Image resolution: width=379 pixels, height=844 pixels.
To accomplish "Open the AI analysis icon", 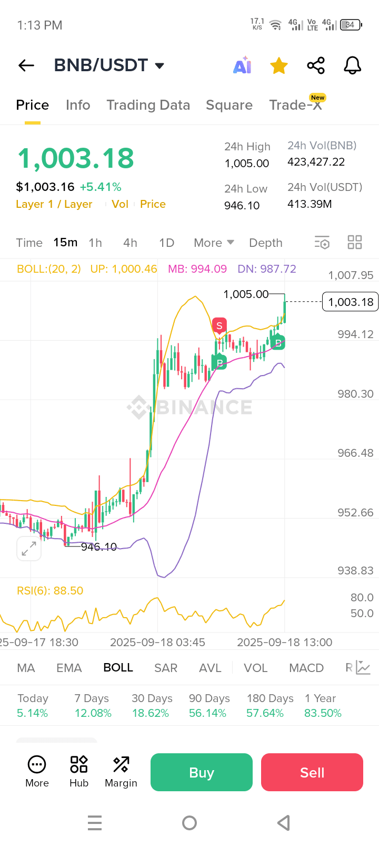I will pos(242,65).
